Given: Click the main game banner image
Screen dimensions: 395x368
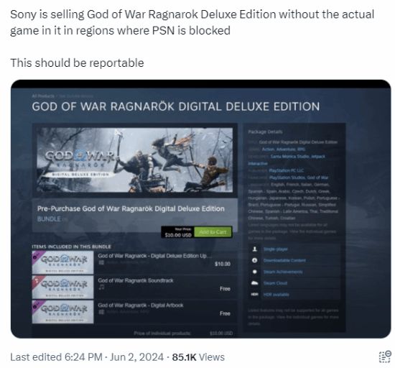Looking at the screenshot, I should [135, 160].
